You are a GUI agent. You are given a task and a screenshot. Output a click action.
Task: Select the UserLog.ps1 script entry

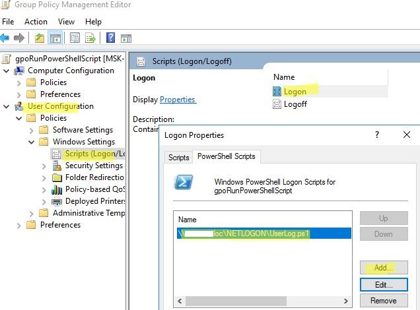(x=264, y=233)
